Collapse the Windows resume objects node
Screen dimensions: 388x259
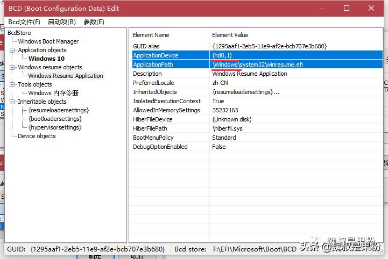tap(12, 67)
